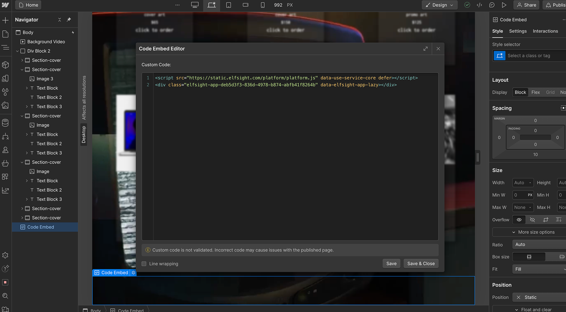
Task: Open the export code icon
Action: [x=479, y=5]
